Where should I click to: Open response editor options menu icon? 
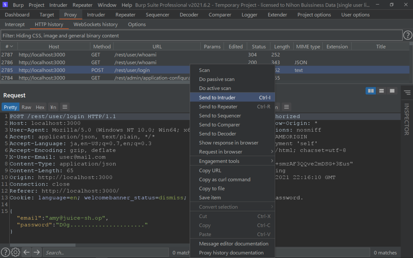[286, 107]
